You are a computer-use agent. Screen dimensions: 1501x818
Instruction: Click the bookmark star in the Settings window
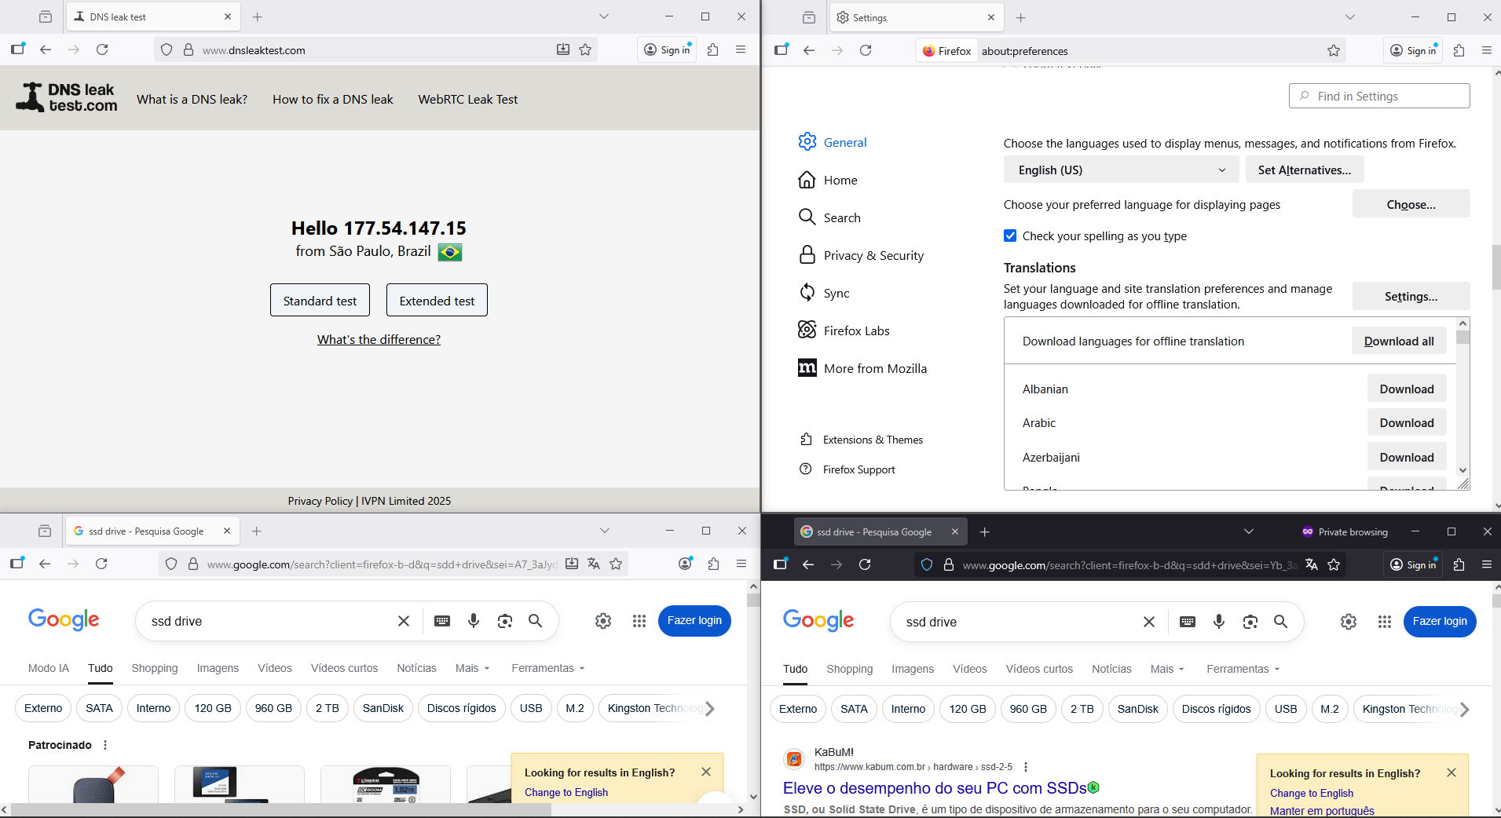(x=1334, y=50)
